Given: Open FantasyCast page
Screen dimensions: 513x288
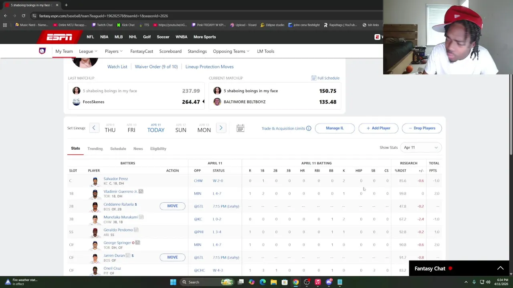Looking at the screenshot, I should tap(141, 51).
